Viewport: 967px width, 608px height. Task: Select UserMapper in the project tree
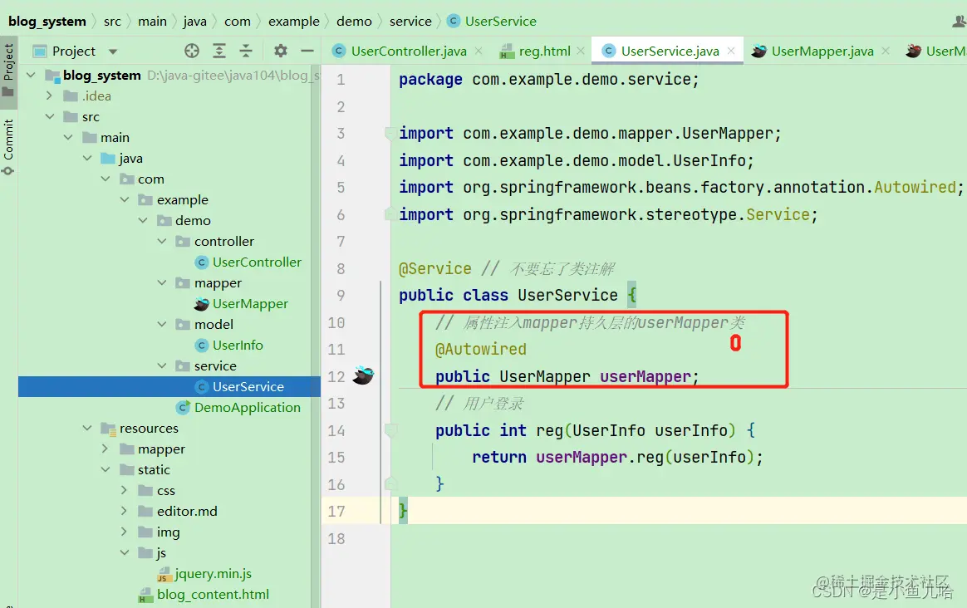click(250, 303)
